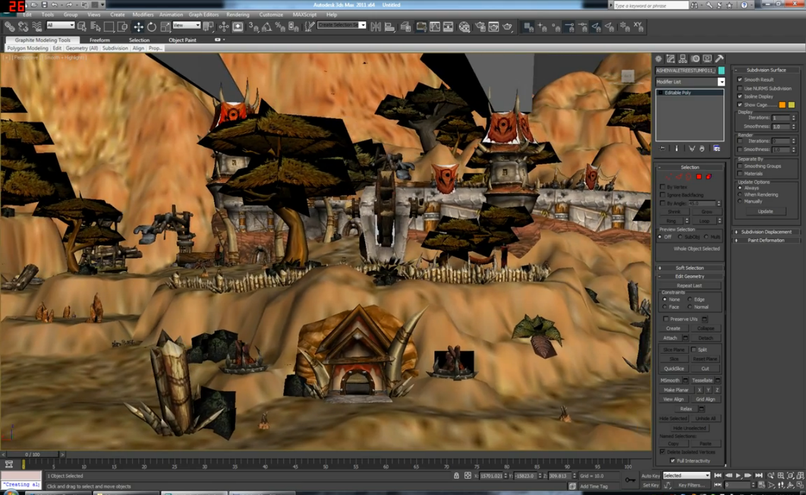Switch to the Hierarchy command panel
806x495 pixels.
(683, 58)
